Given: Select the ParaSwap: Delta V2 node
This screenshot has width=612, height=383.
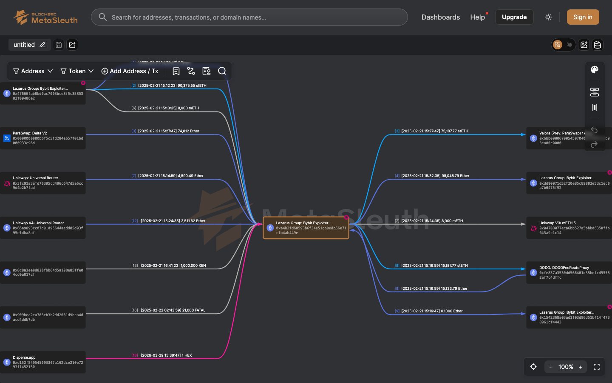Looking at the screenshot, I should coord(43,138).
